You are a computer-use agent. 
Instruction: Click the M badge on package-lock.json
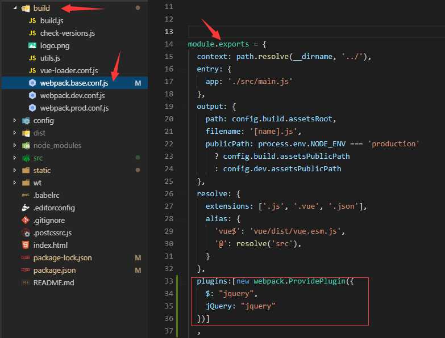(138, 257)
